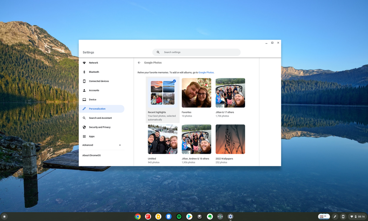The width and height of the screenshot is (368, 221).
Task: Click the Google Photos link
Action: [x=206, y=72]
